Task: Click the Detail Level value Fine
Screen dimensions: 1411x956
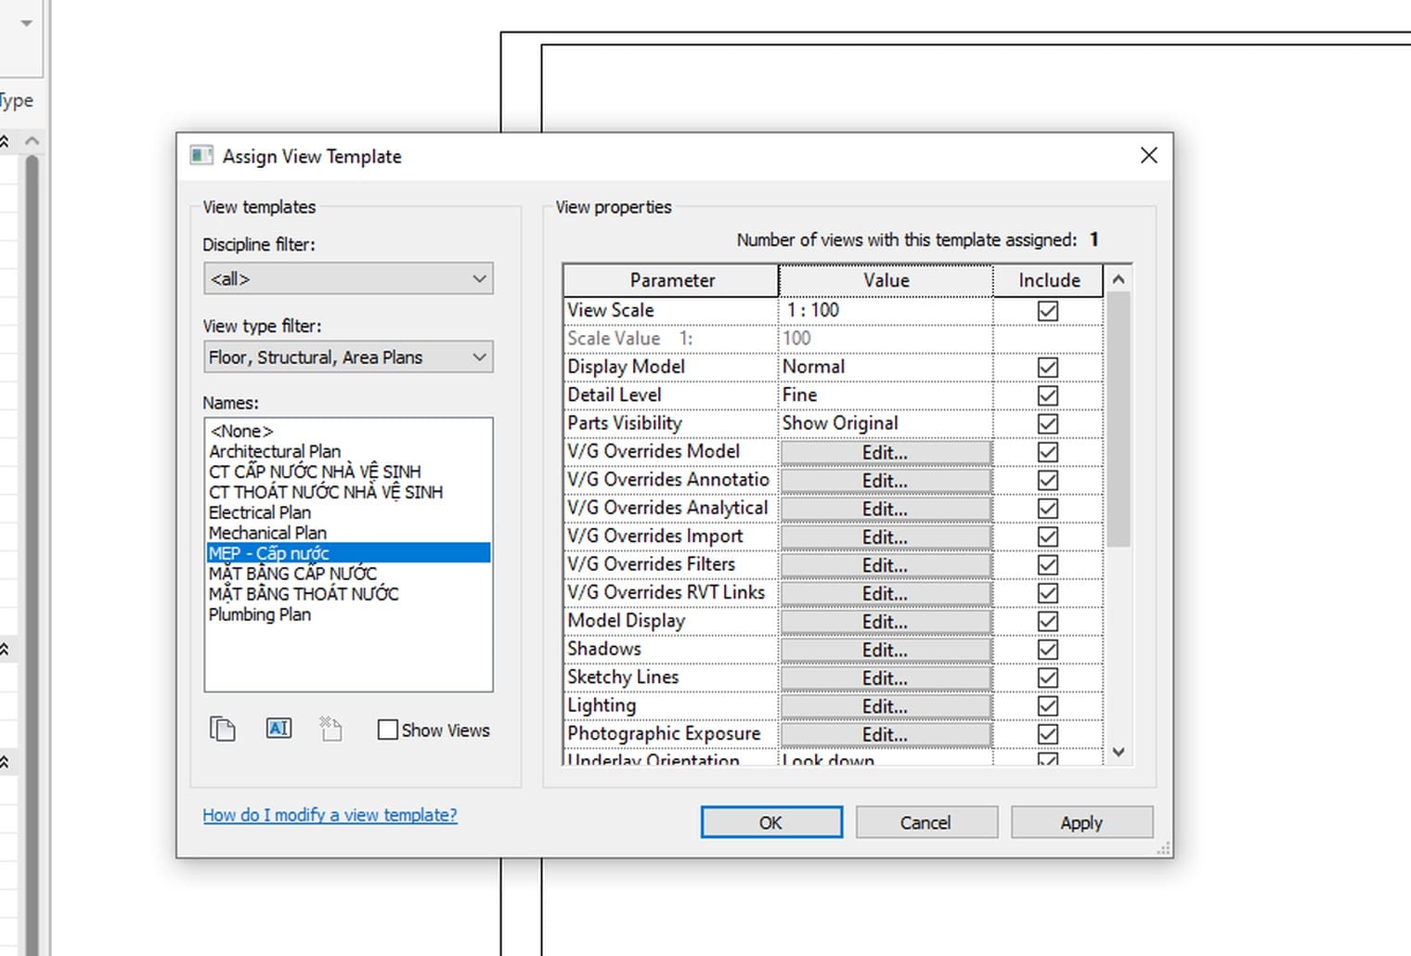Action: pyautogui.click(x=886, y=394)
